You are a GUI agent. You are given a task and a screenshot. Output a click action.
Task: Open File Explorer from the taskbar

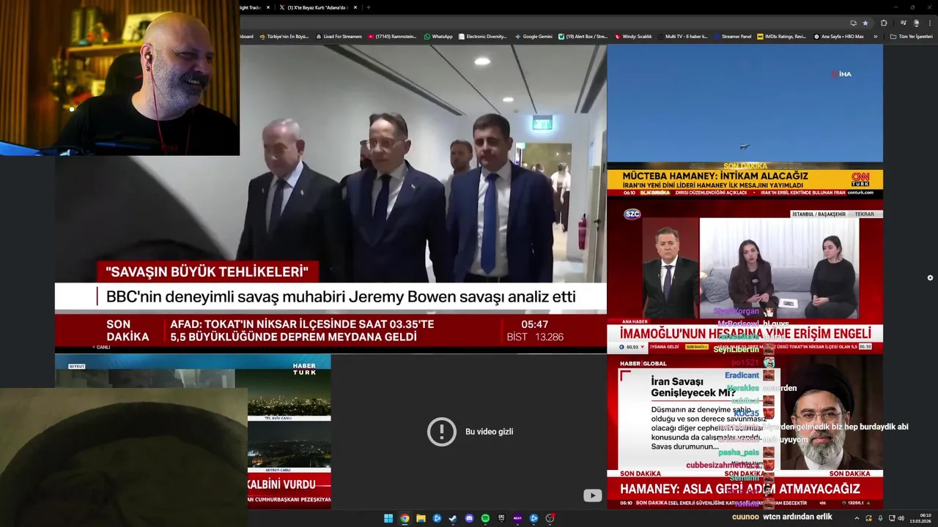coord(421,518)
